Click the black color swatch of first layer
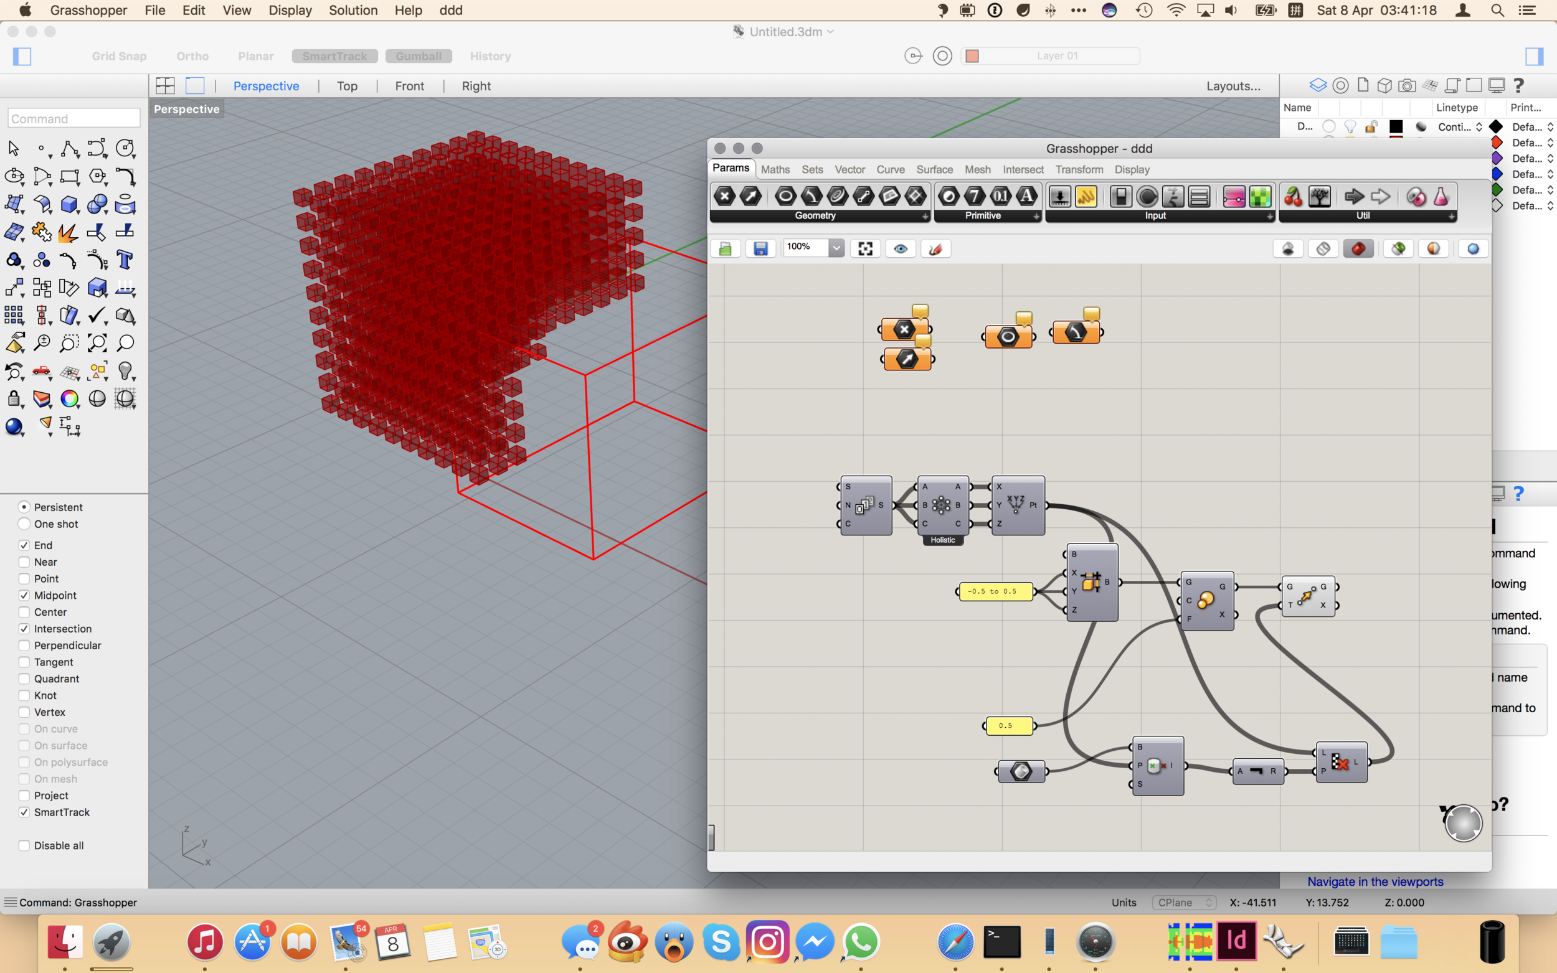The height and width of the screenshot is (973, 1557). 1396,127
